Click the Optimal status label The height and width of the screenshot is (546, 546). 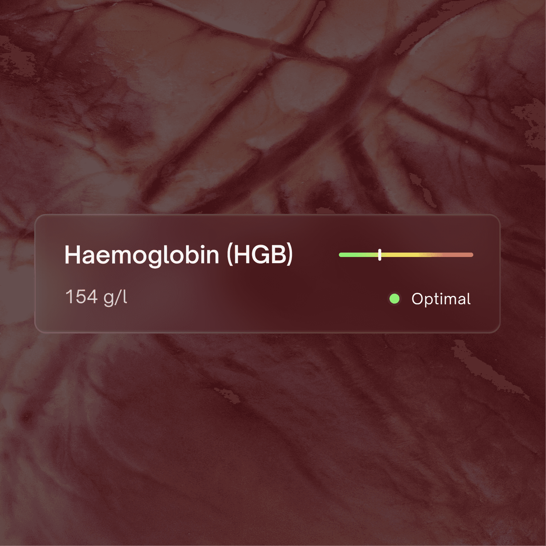pyautogui.click(x=441, y=299)
